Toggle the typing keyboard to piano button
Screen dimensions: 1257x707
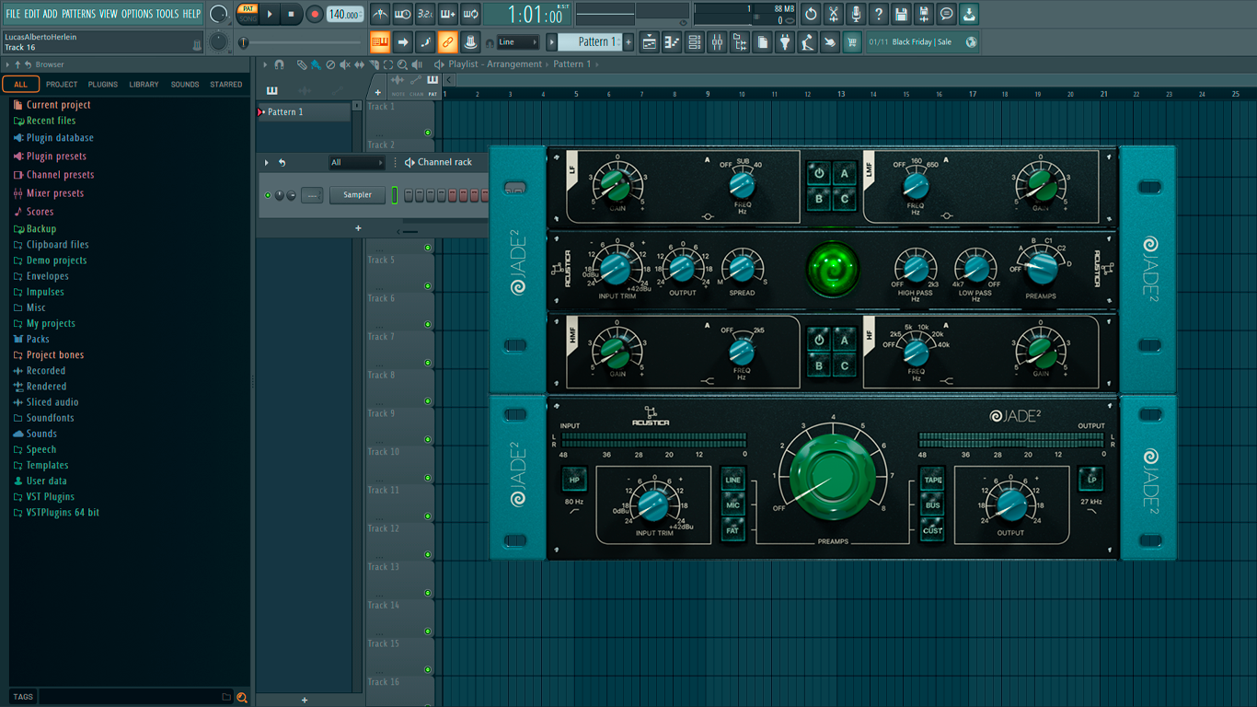pos(380,42)
